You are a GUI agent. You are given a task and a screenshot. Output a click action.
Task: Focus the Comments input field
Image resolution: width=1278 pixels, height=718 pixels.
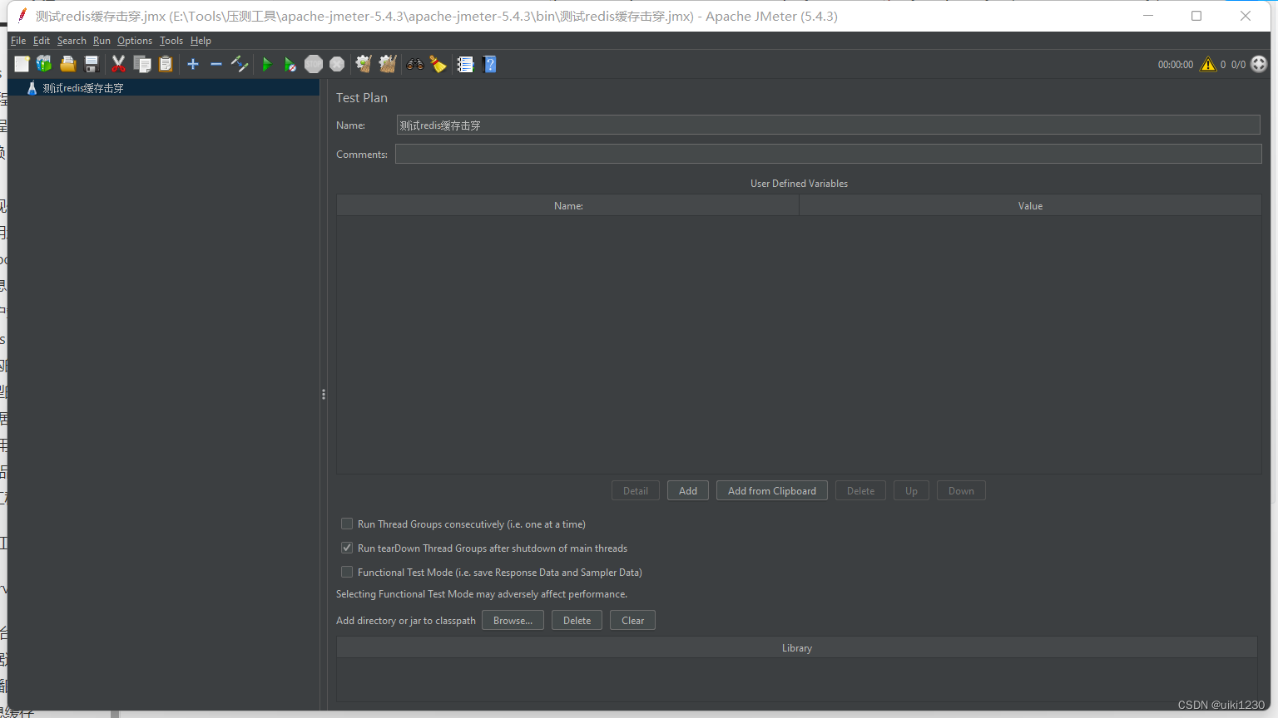point(828,154)
